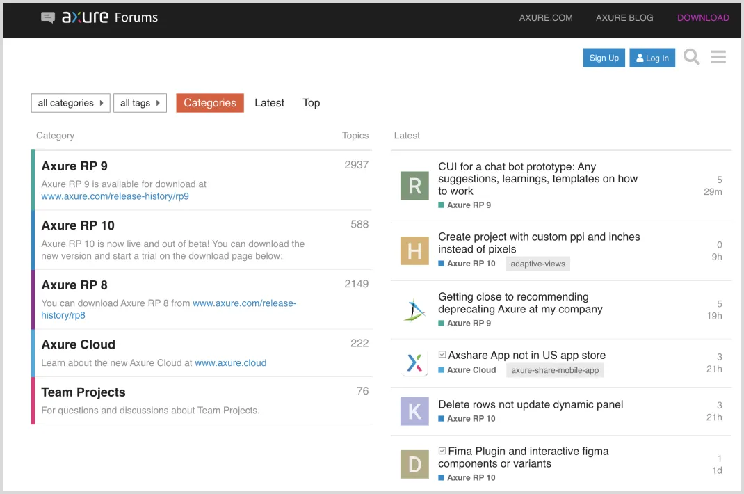The image size is (744, 494).
Task: Click the Sign Up button
Action: [x=604, y=58]
